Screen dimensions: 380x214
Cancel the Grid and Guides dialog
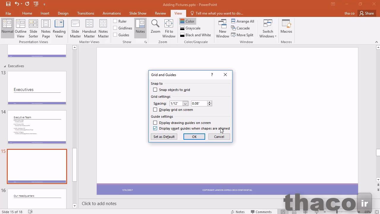pyautogui.click(x=219, y=137)
